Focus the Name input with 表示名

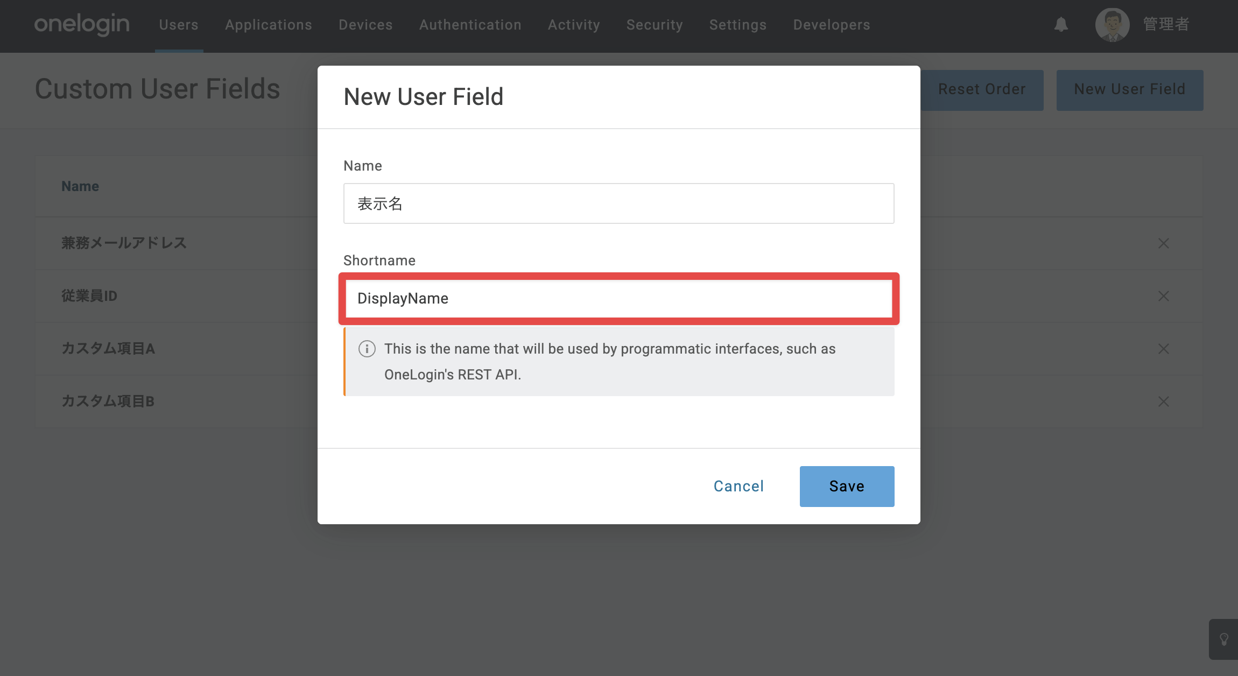(619, 203)
